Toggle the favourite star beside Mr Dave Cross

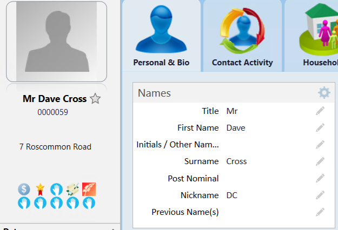click(x=95, y=99)
